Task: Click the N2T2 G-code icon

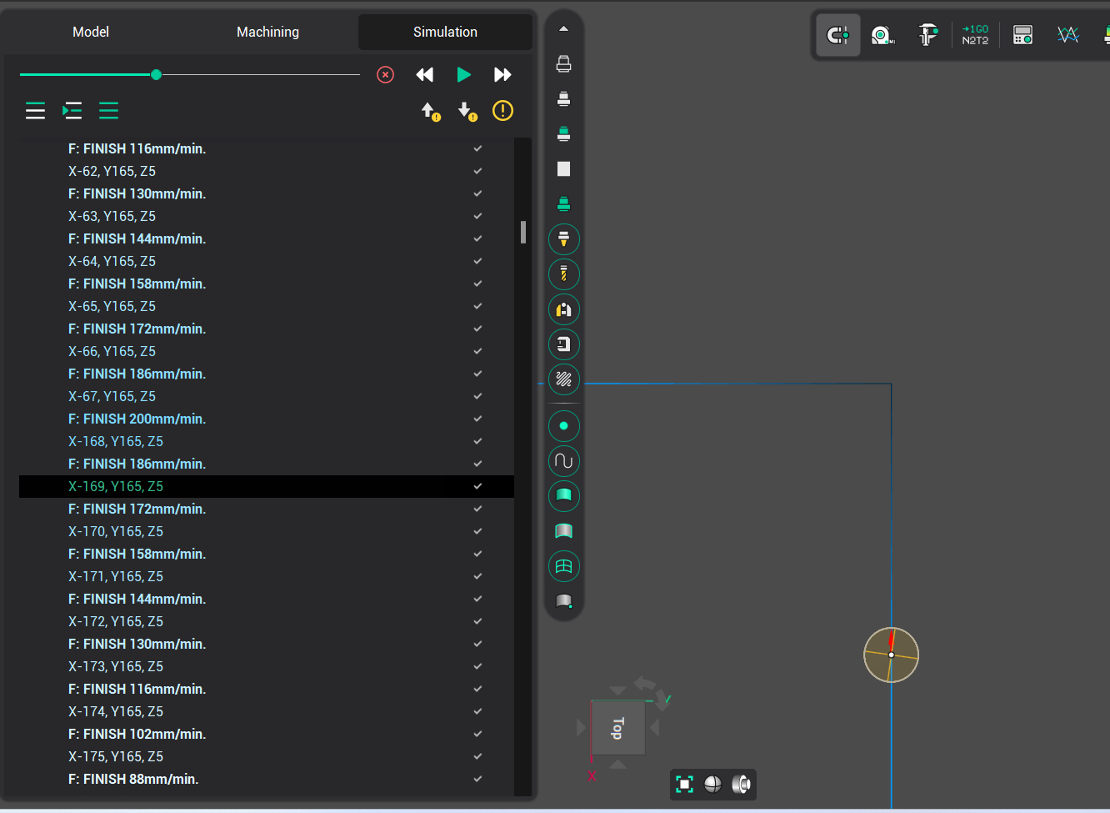Action: coord(975,35)
